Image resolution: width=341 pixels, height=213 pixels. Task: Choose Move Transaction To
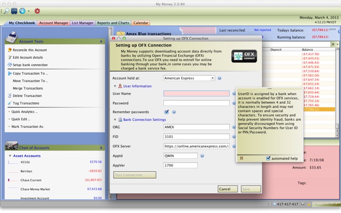(30, 81)
